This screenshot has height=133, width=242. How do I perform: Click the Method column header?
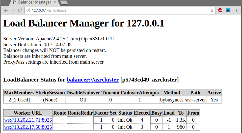pos(172,93)
